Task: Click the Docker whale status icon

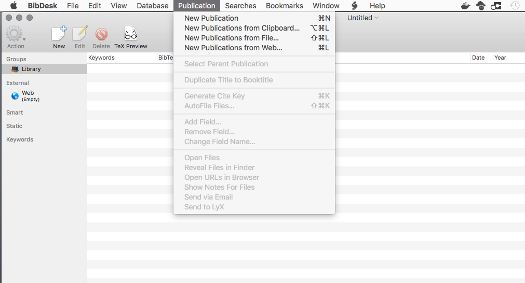Action: [x=465, y=6]
